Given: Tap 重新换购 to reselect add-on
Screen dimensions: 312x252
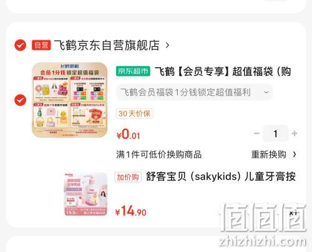Looking at the screenshot, I should pos(269,154).
